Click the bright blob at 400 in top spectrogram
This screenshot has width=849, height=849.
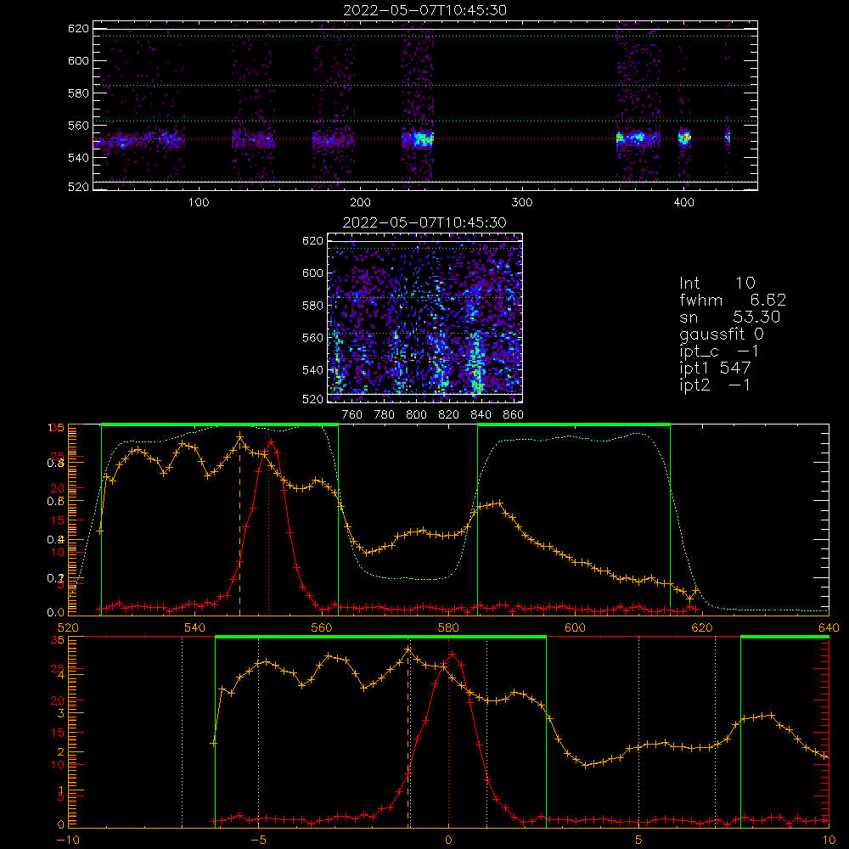(684, 138)
